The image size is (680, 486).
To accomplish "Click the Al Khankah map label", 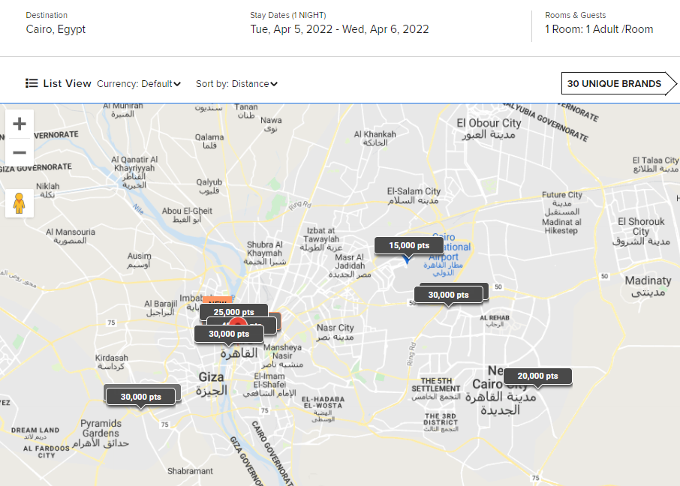I will point(375,138).
